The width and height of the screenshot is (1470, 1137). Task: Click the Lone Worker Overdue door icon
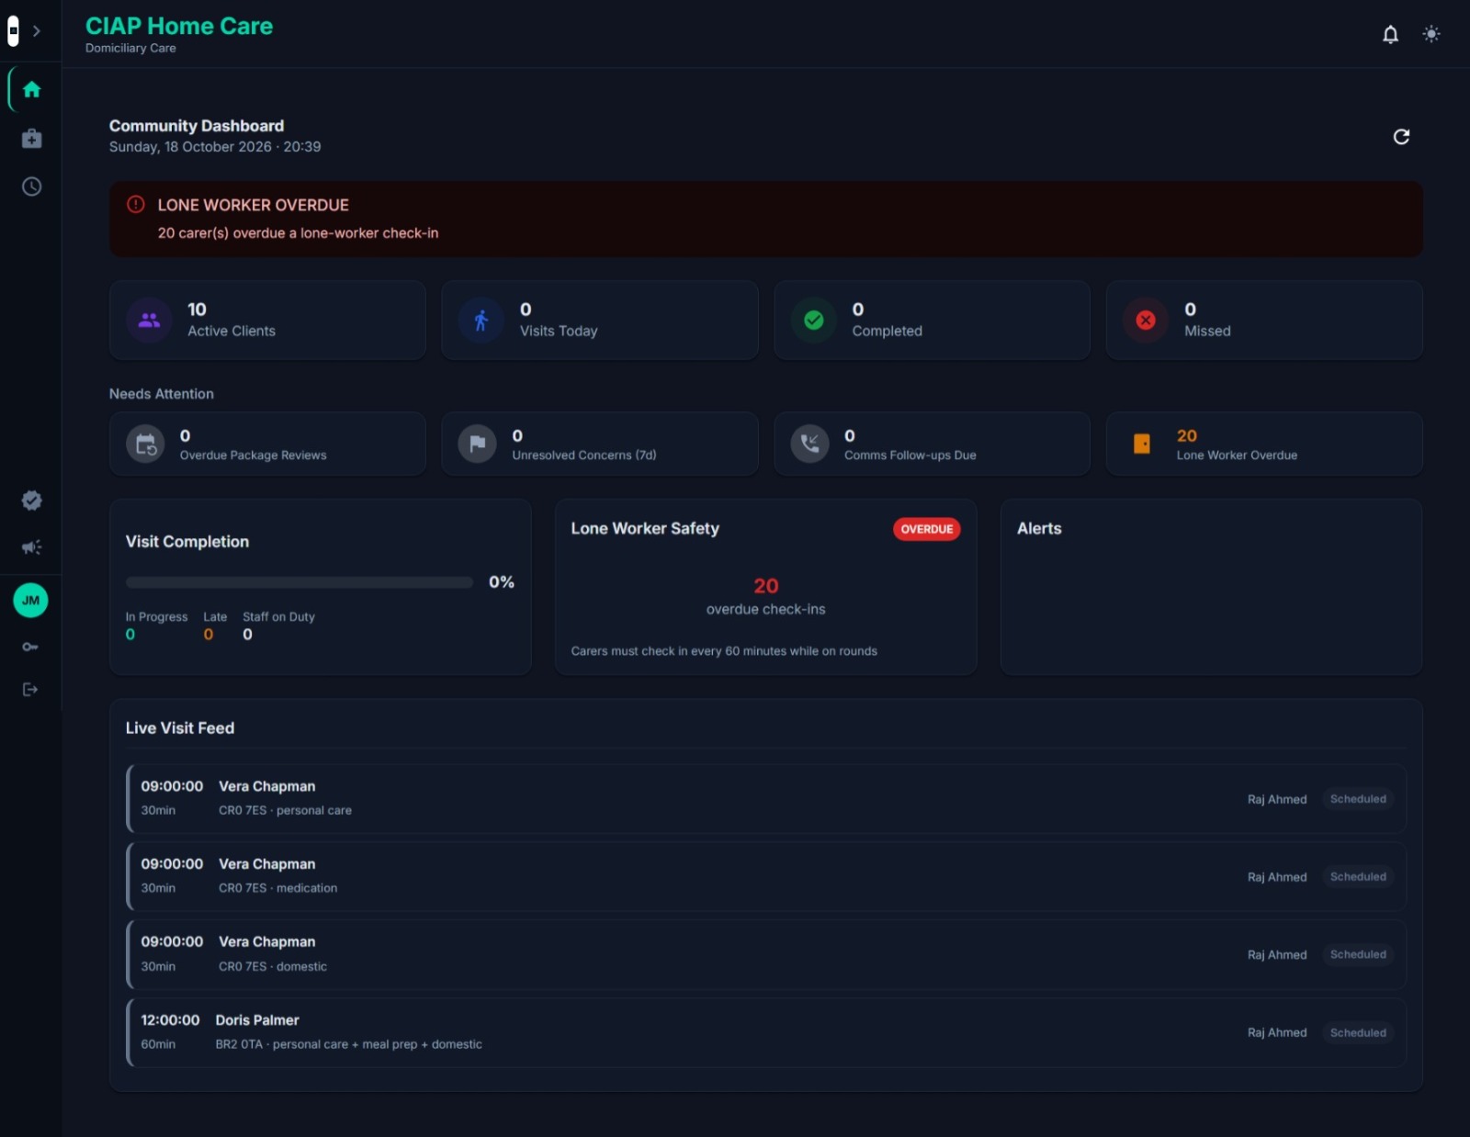click(1142, 445)
